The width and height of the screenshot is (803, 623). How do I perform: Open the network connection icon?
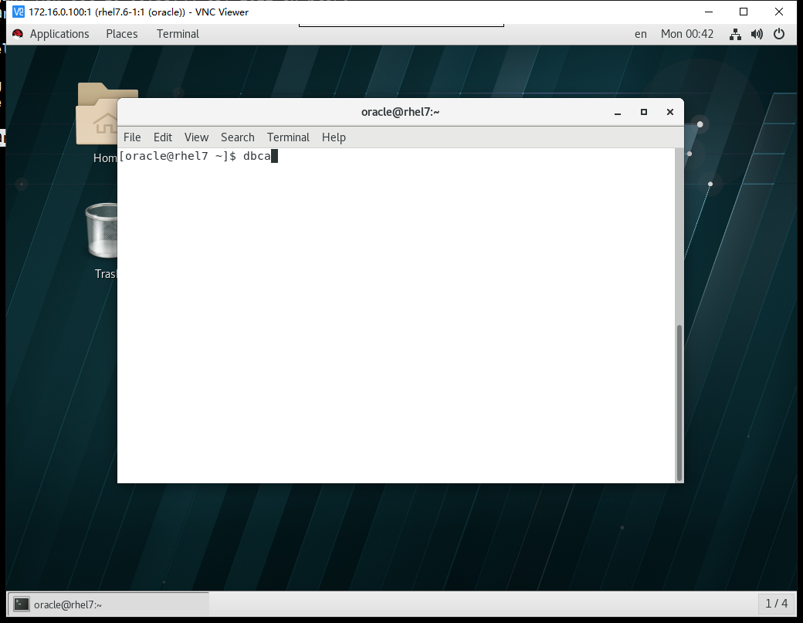tap(735, 34)
